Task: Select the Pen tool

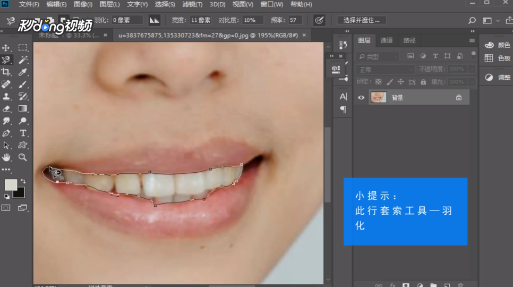Action: point(6,133)
